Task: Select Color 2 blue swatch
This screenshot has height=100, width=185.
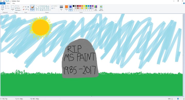Action: (x=70, y=7)
